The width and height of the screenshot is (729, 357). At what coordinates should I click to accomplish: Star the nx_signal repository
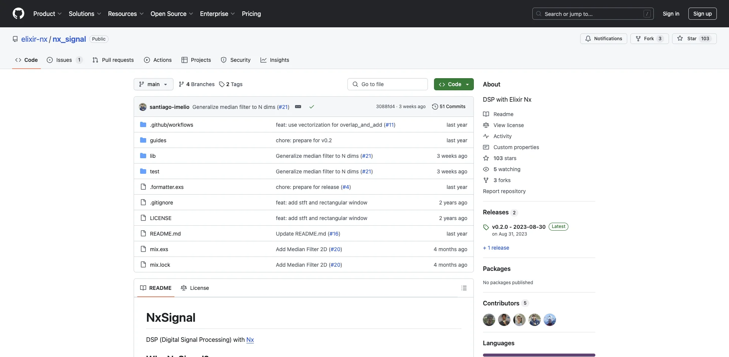point(694,39)
